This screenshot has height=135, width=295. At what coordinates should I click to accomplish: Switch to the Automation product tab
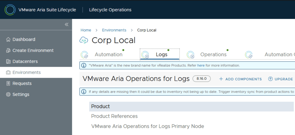[108, 55]
